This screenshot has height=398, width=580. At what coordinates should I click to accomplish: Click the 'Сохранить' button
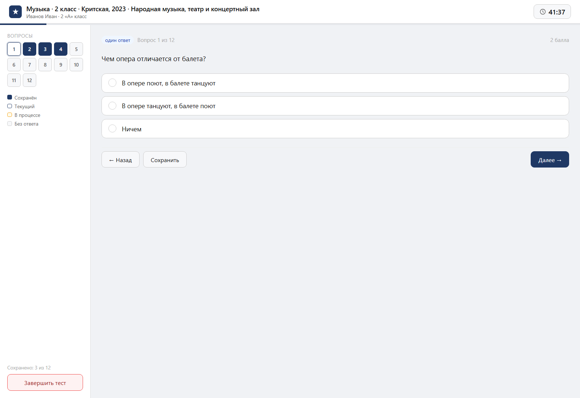(x=165, y=160)
